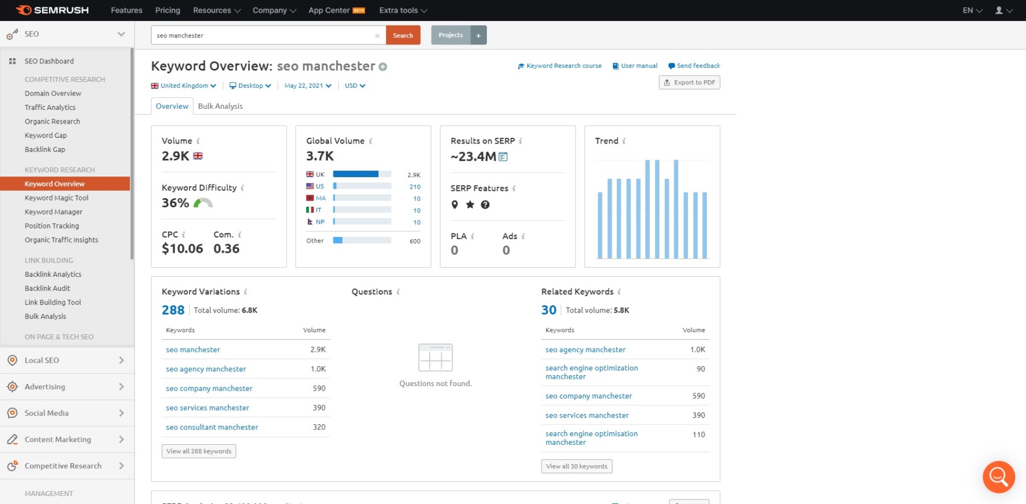1026x504 pixels.
Task: Open the seo consultant manchester keyword link
Action: coord(212,427)
